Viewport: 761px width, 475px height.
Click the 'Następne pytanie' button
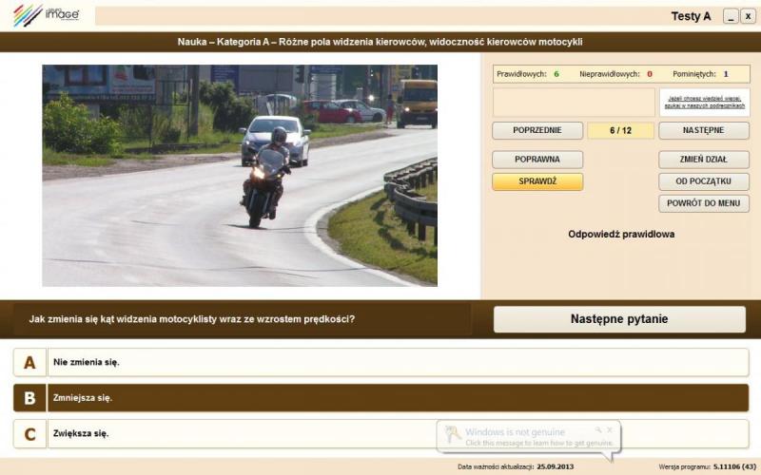pyautogui.click(x=619, y=319)
